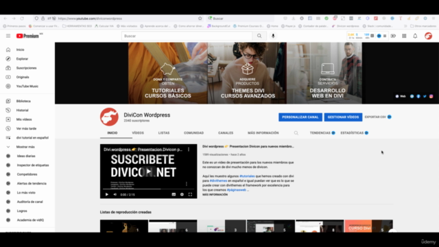Bookmark page with the star icon

click(x=200, y=19)
